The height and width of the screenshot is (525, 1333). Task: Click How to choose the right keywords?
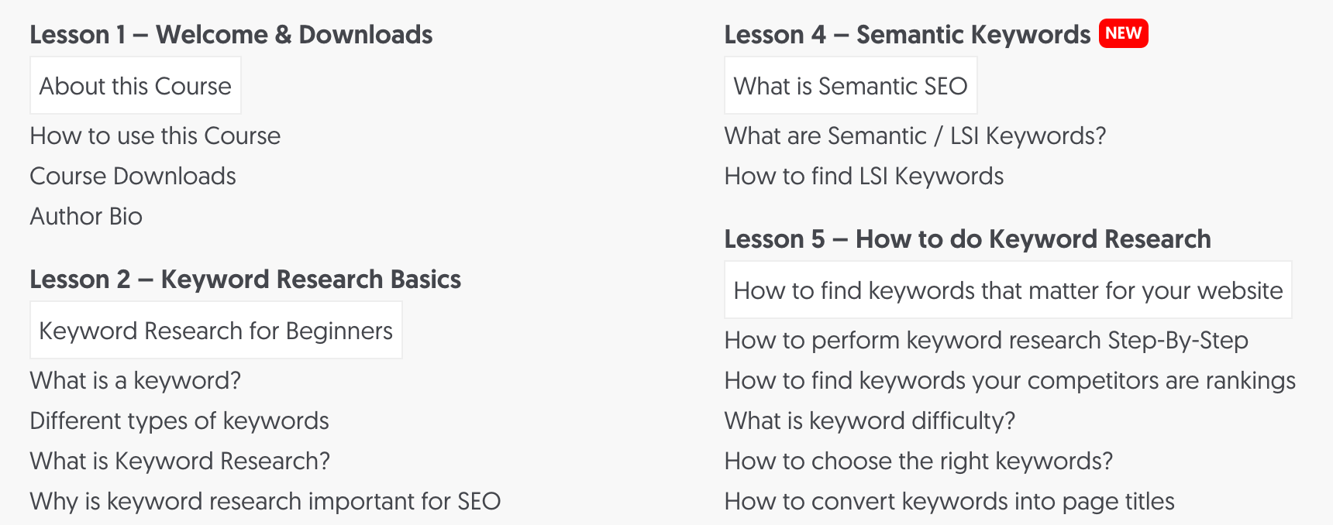918,462
